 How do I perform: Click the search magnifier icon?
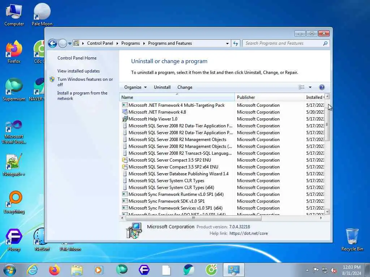pyautogui.click(x=325, y=43)
